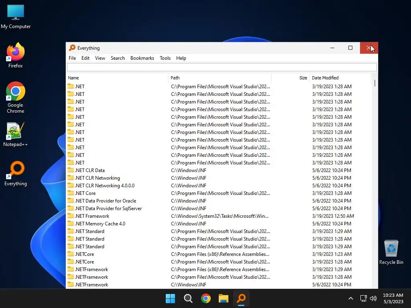The height and width of the screenshot is (308, 411).
Task: Select the Google Chrome desktop shortcut
Action: pos(16,97)
